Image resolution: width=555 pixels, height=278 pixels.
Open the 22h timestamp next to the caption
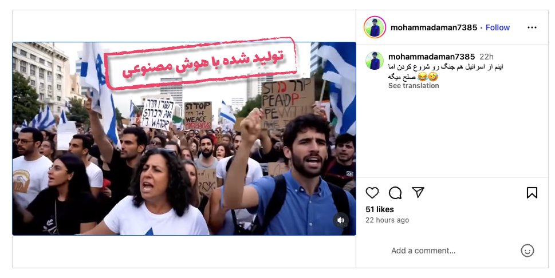(486, 57)
